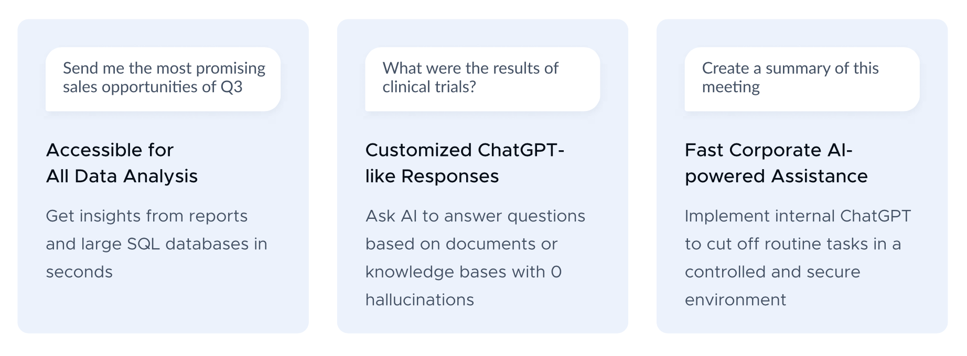Click the 'Send me the most promising sales opportunities' bubble
The width and height of the screenshot is (967, 356).
(x=163, y=79)
